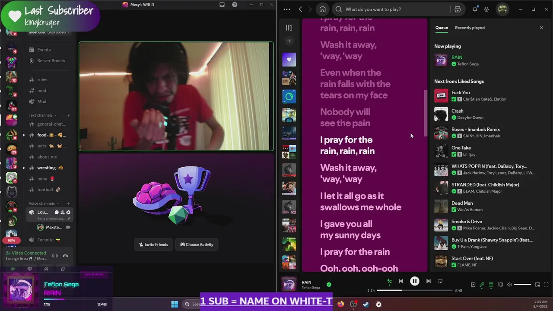553x311 pixels.
Task: Add a channel to Text channels
Action: point(68,115)
